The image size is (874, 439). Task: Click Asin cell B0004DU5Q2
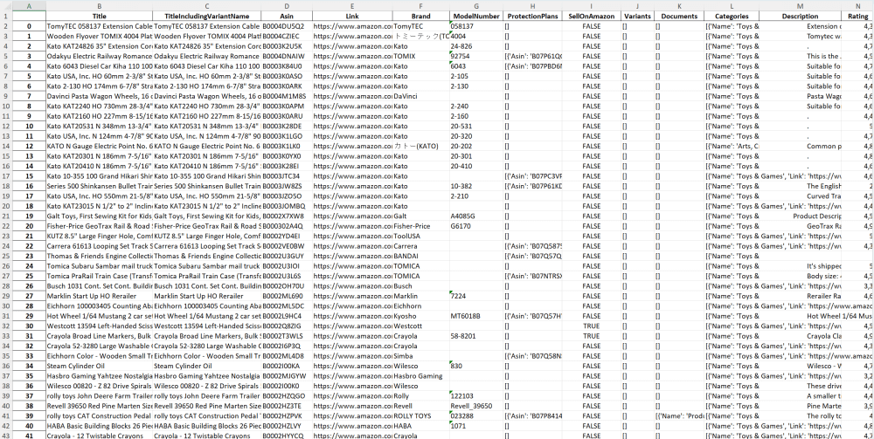(x=287, y=26)
